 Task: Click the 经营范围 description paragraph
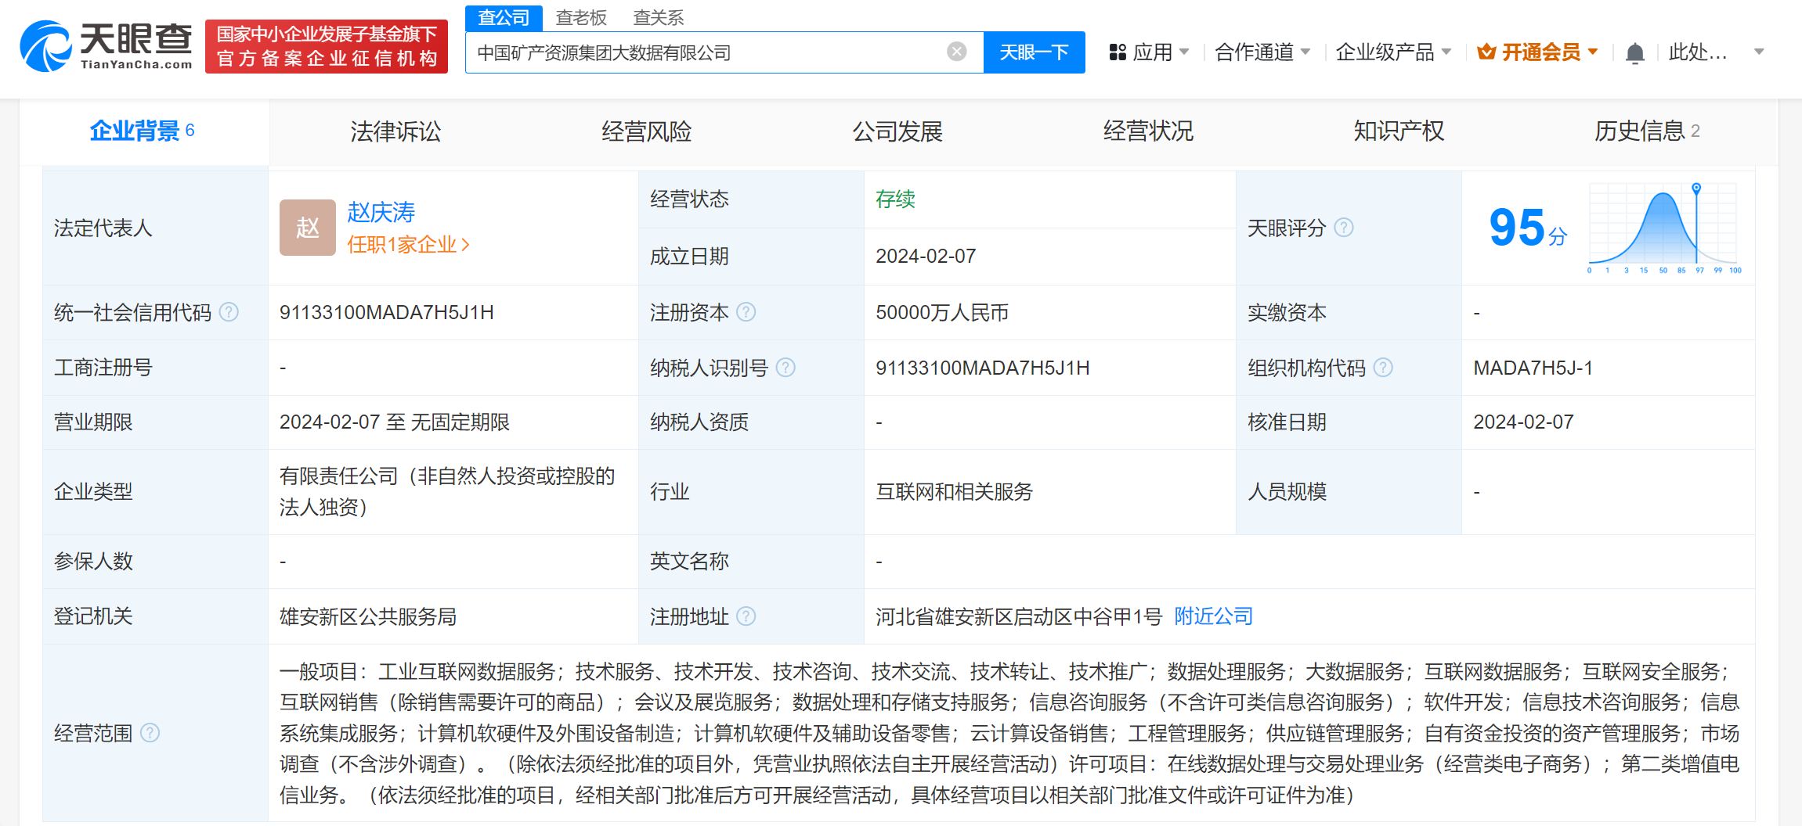1009,733
